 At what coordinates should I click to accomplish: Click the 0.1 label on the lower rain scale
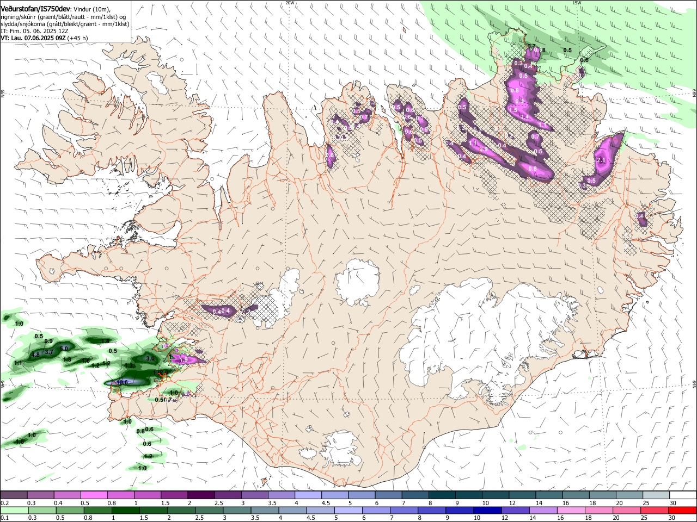pyautogui.click(x=4, y=518)
